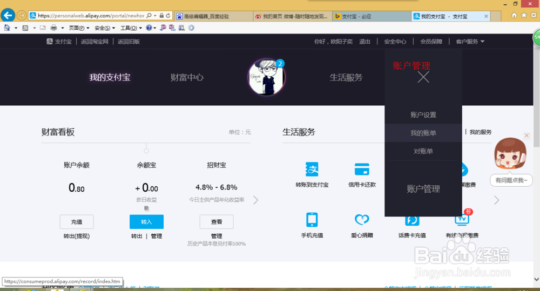Open the 工具(O) toolbar dropdown
540x291 pixels.
pos(131,28)
